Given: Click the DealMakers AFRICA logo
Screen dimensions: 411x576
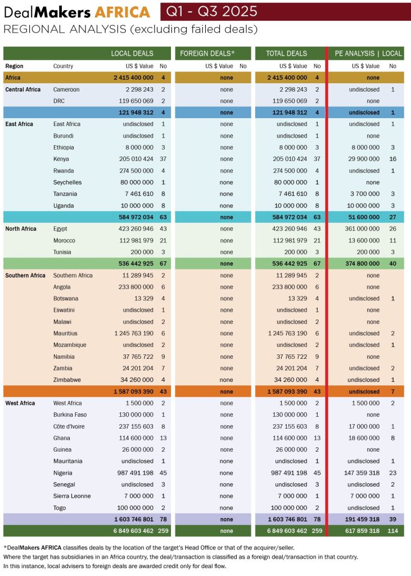Looking at the screenshot, I should (x=77, y=12).
